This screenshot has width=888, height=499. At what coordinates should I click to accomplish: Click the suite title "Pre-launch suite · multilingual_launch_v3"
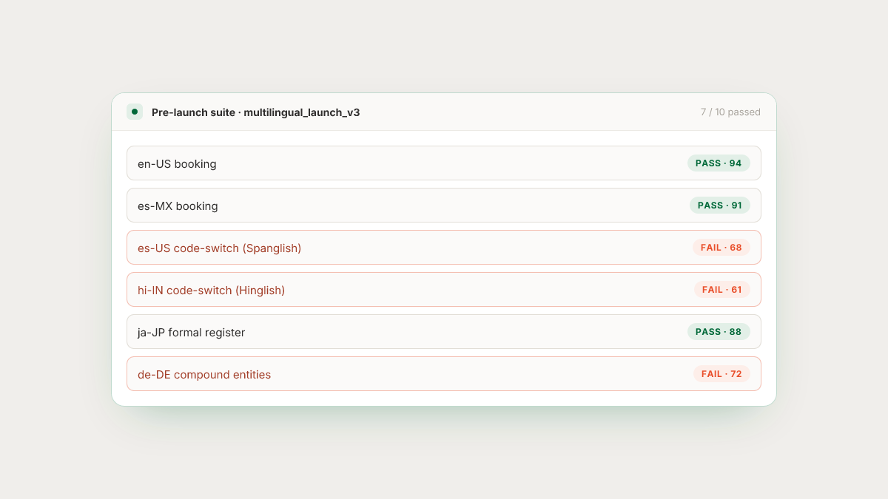point(255,112)
